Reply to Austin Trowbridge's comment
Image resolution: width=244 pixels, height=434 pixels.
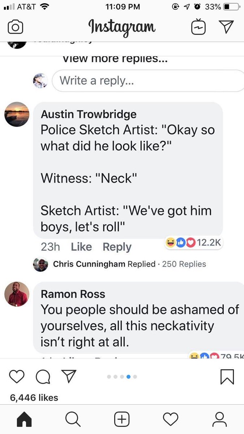pos(117,247)
